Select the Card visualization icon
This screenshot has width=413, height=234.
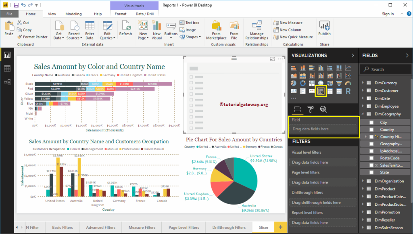coord(294,91)
